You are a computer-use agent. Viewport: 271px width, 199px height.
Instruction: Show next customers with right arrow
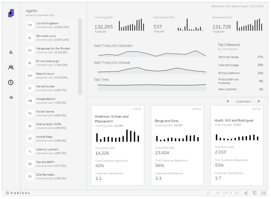click(259, 101)
